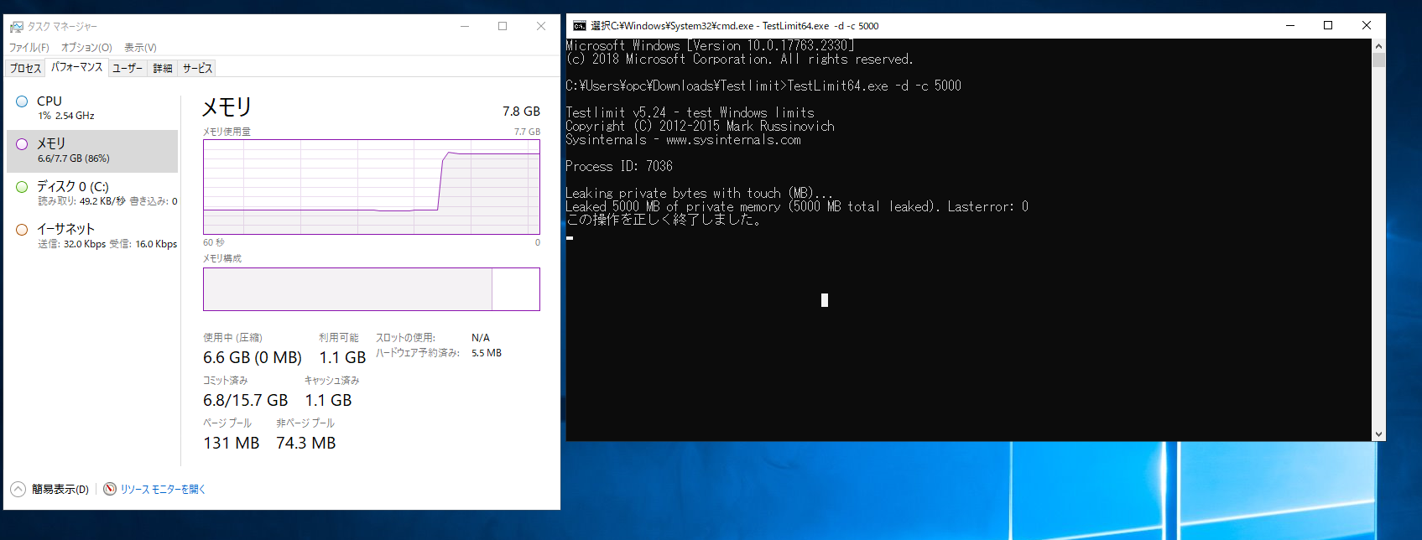Minimize the cmd.exe window
The height and width of the screenshot is (540, 1422).
(x=1289, y=25)
